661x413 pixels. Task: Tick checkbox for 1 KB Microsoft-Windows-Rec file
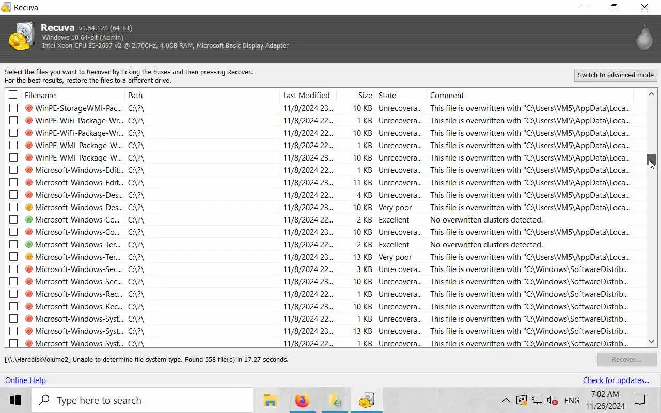[x=13, y=294]
